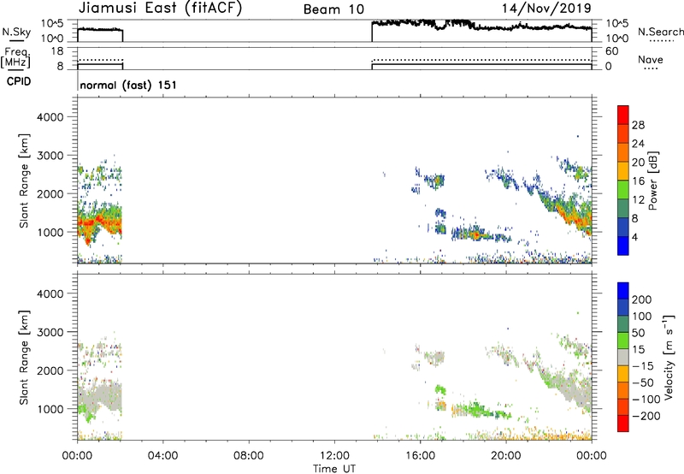
Task: Click the "1000" tick in the velocity panel
Action: pyautogui.click(x=50, y=409)
